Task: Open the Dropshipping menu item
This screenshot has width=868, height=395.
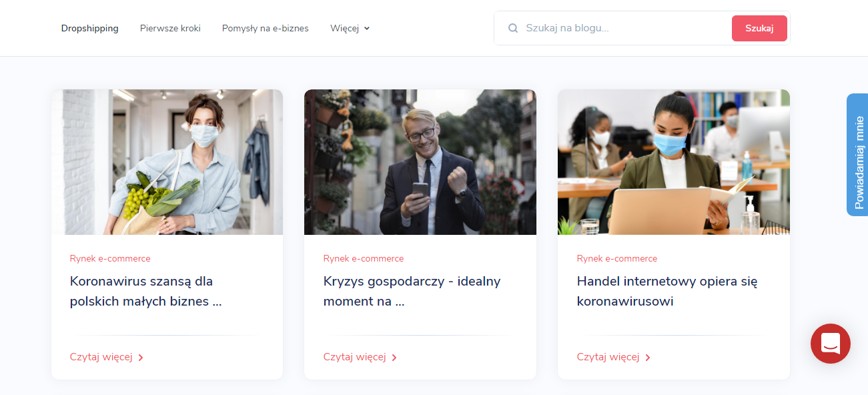Action: click(89, 28)
